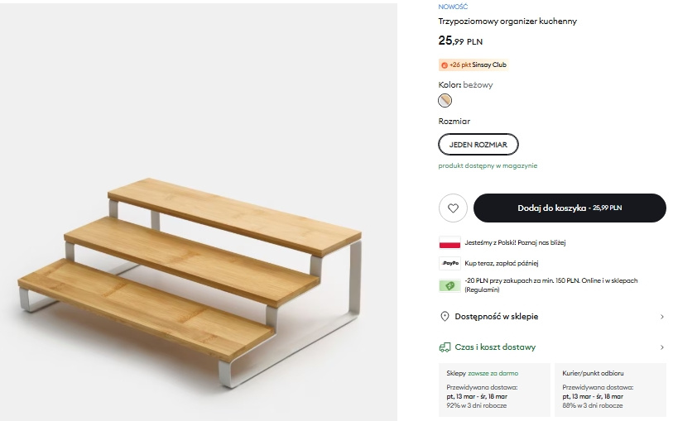Click the delivery truck icon
The height and width of the screenshot is (421, 673).
(445, 347)
